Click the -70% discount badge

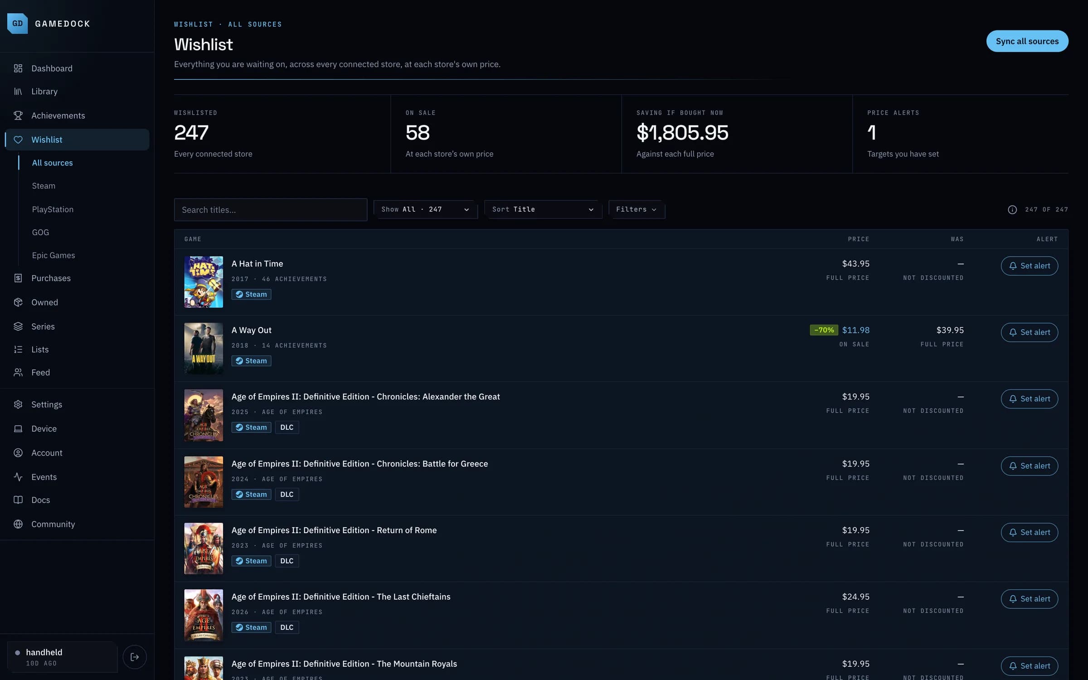pyautogui.click(x=824, y=330)
